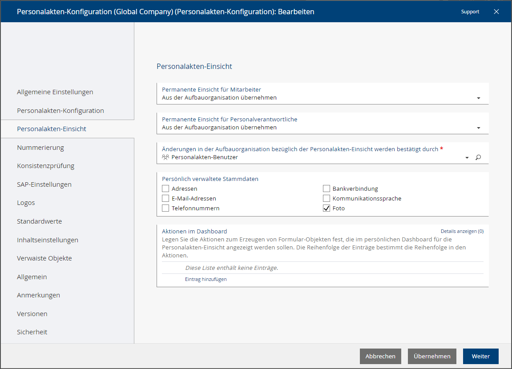
Task: Tick the Bankverbindung checkbox
Action: click(x=327, y=189)
